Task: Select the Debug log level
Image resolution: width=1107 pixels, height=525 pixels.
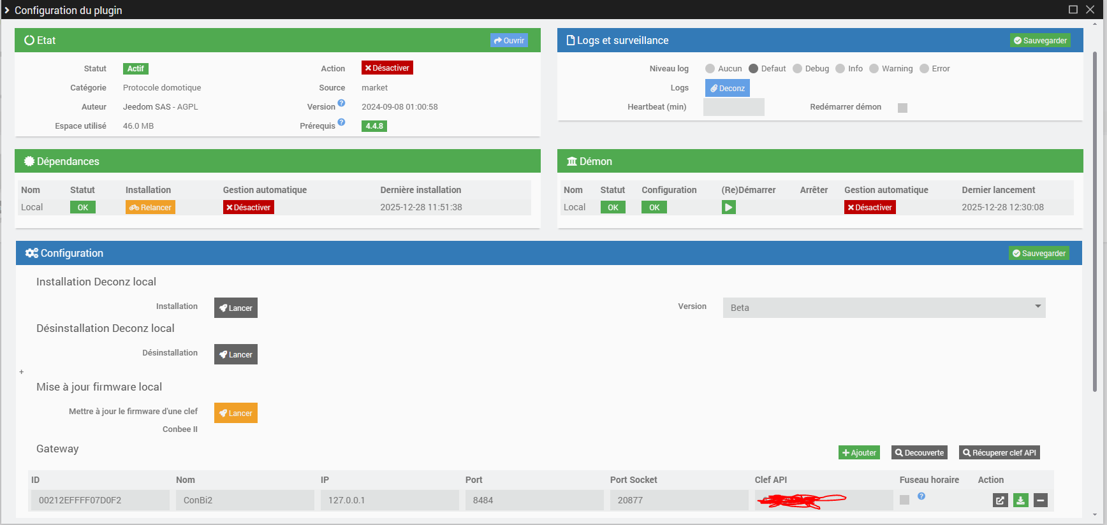Action: [797, 69]
